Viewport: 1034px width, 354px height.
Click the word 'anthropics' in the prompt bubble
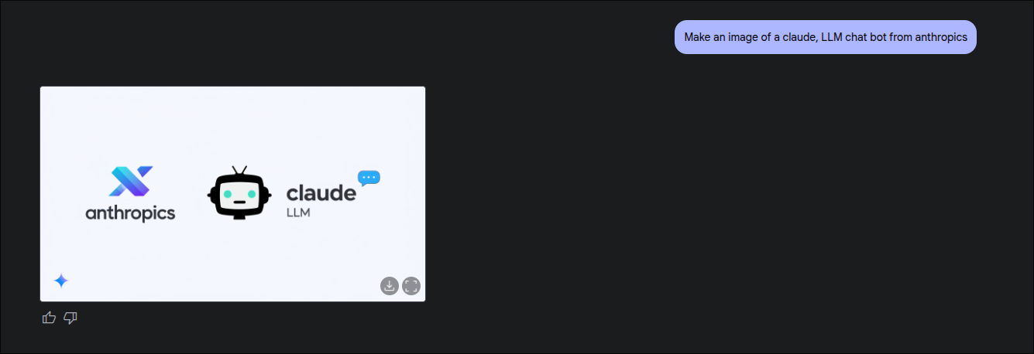tap(941, 37)
